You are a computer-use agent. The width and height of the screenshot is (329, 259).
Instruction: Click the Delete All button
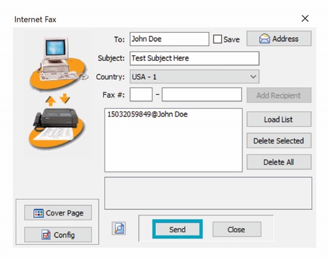tap(279, 162)
